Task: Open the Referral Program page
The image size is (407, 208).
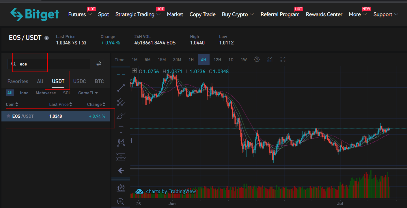Action: point(280,14)
